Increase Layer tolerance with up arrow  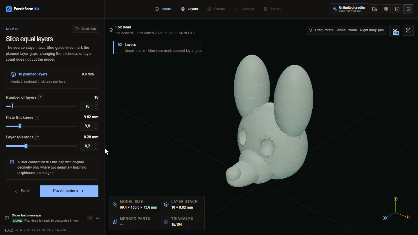(x=96, y=144)
